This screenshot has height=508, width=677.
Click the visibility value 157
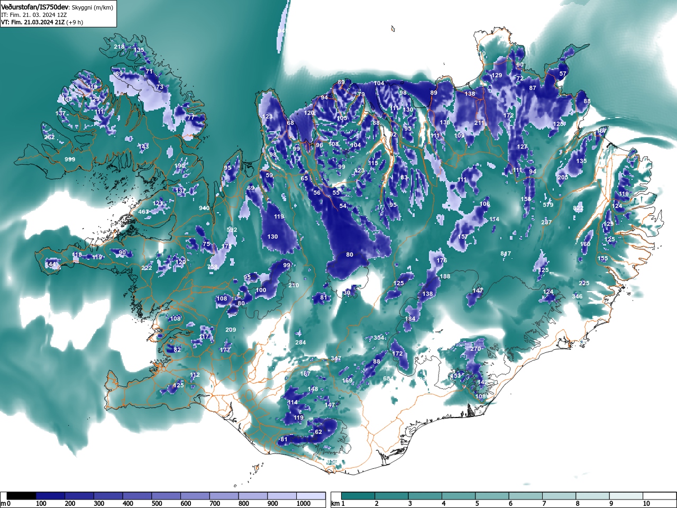463,237
